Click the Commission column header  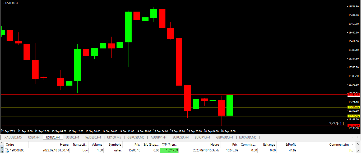coord(248,145)
